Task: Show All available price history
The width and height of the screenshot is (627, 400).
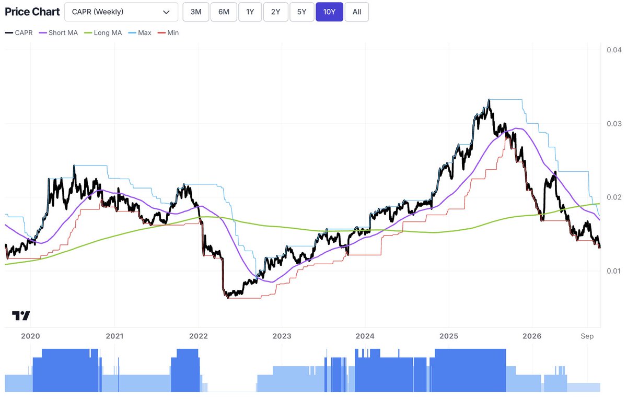Action: click(357, 11)
